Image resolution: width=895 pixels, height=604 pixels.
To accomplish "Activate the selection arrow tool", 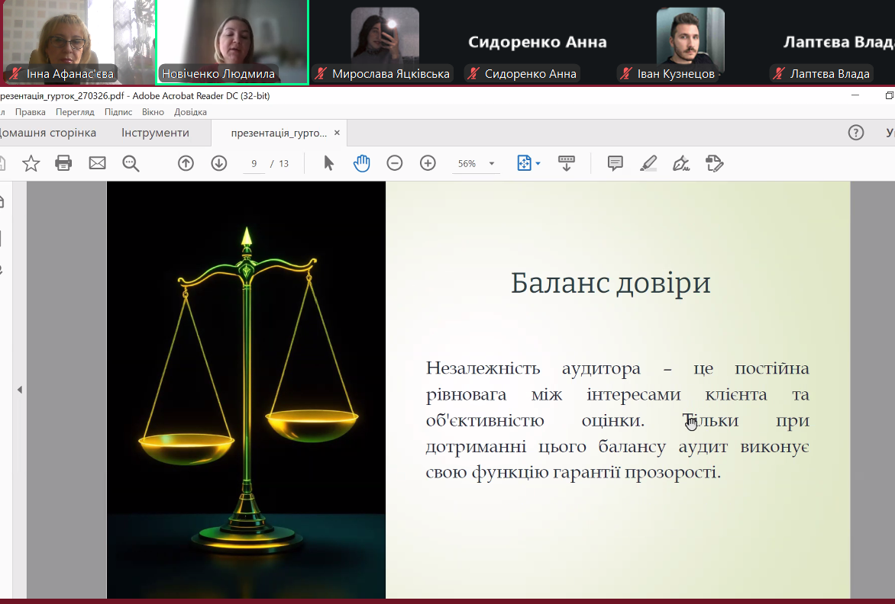I will pos(329,163).
